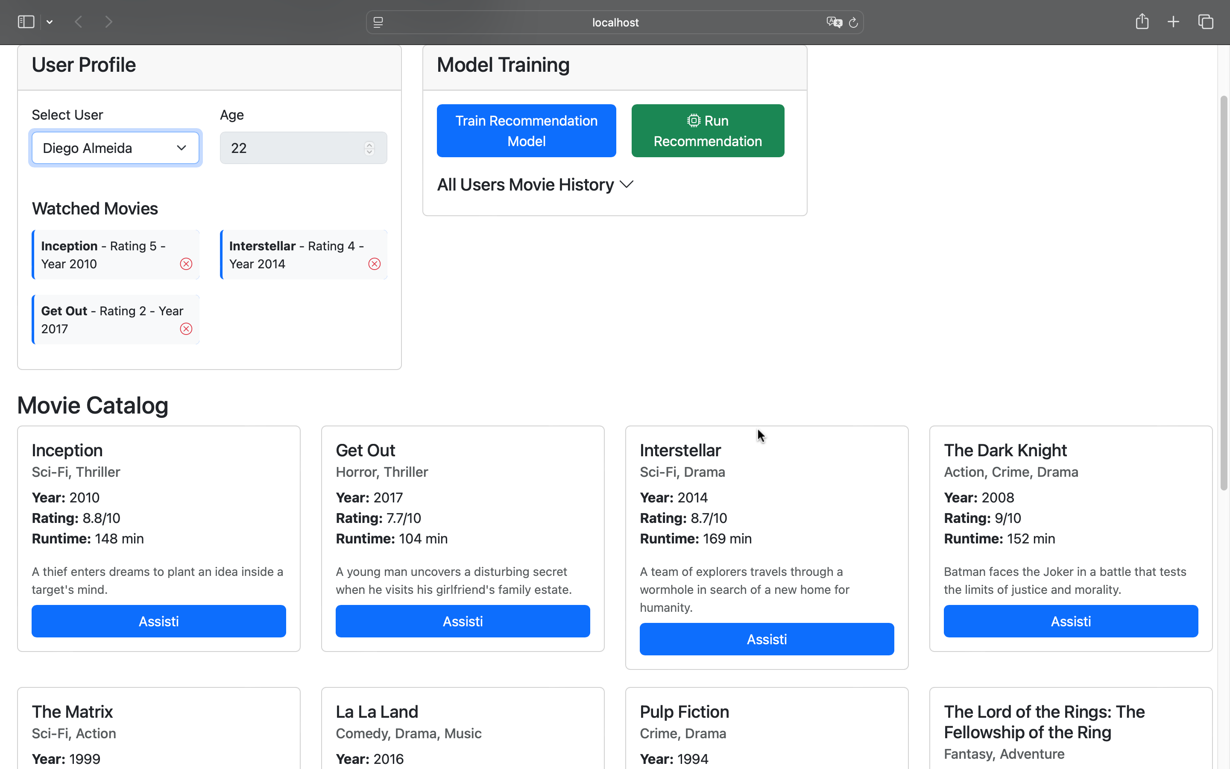The height and width of the screenshot is (769, 1230).
Task: Remove Get Out from watched movies
Action: pyautogui.click(x=186, y=329)
